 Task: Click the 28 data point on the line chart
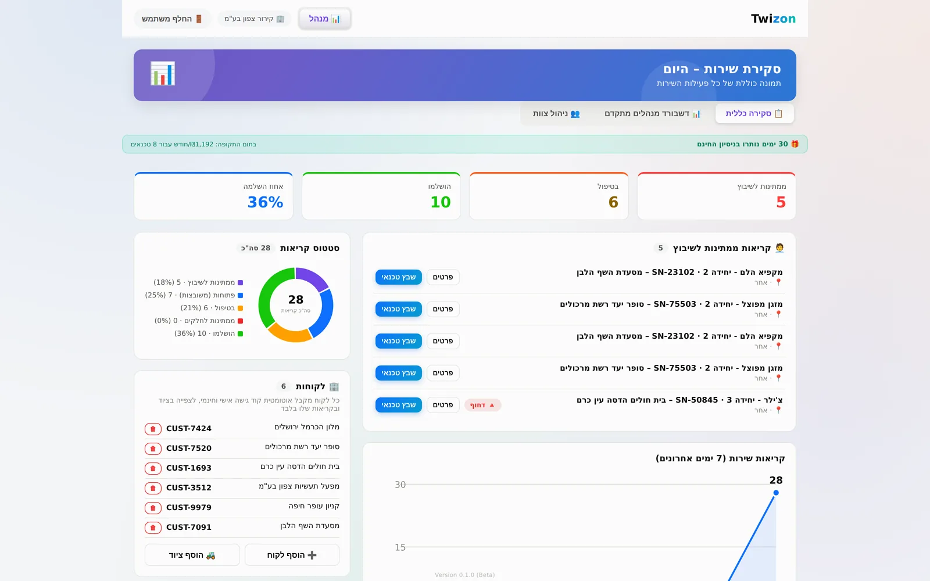(x=776, y=493)
